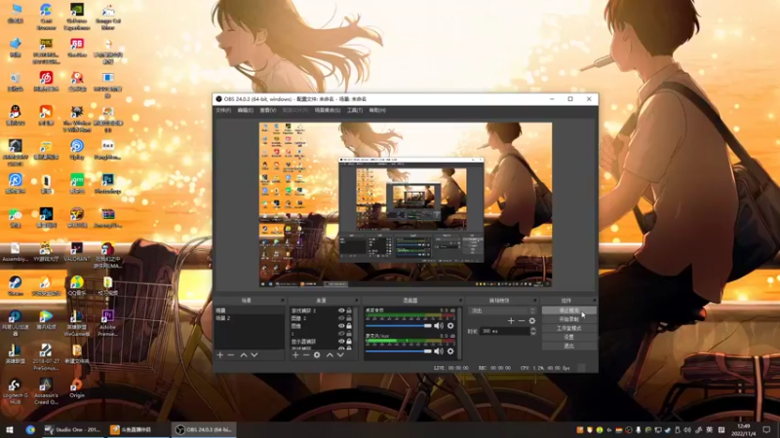Open Photoshop desktop shortcut
This screenshot has height=438, width=780.
(x=108, y=183)
